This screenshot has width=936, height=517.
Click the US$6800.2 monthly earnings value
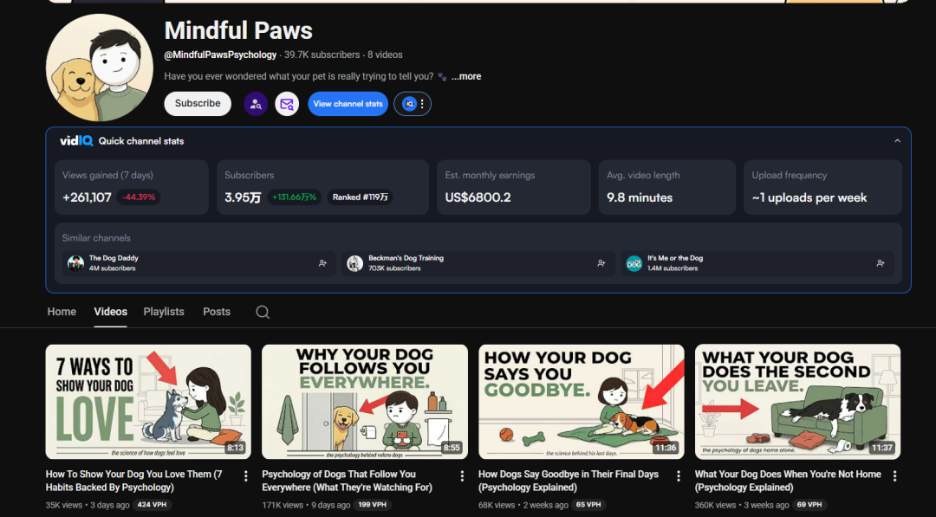pos(478,197)
